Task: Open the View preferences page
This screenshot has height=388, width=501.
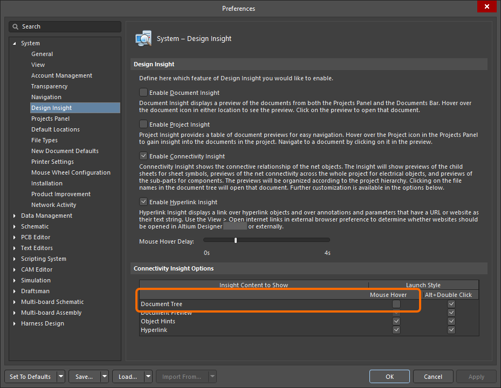Action: click(x=38, y=65)
